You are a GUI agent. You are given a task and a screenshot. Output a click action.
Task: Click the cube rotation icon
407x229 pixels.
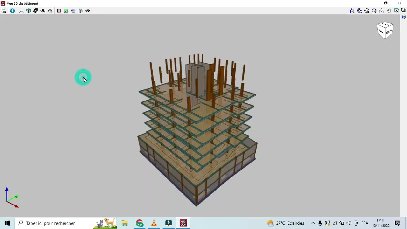(x=36, y=11)
